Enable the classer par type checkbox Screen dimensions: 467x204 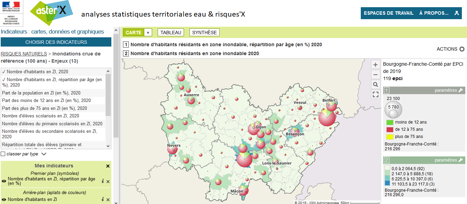[x=3, y=154]
